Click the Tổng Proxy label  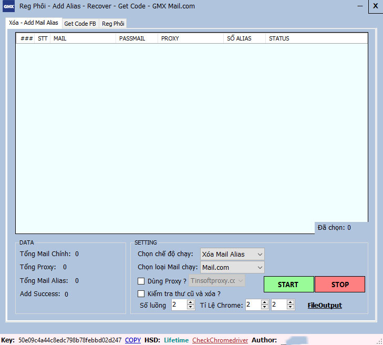tap(38, 267)
